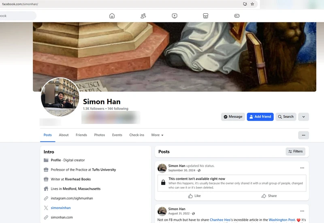This screenshot has height=223, width=324.
Task: Open Medford, Massachusetts location link
Action: [82, 189]
